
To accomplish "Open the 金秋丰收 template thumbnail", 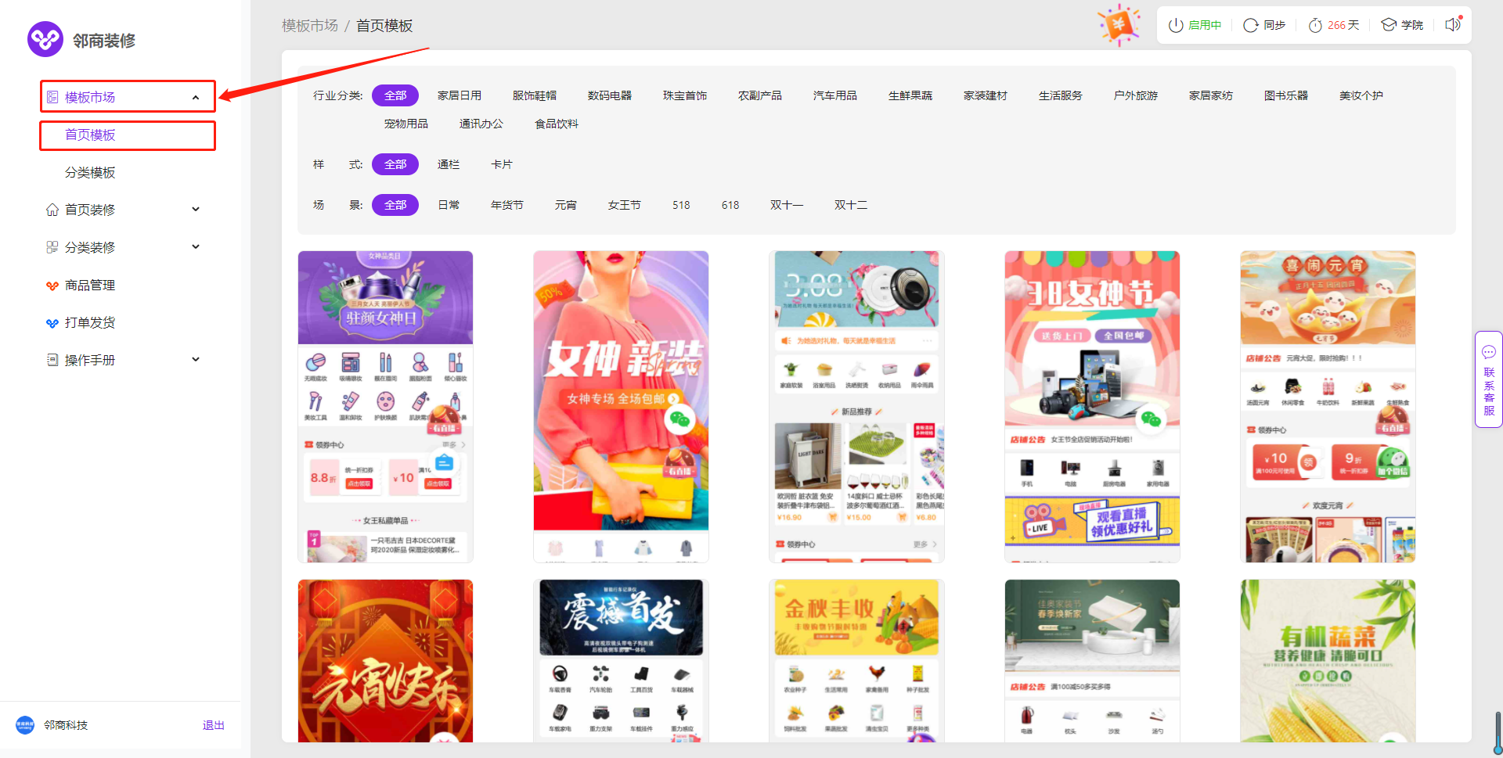I will pos(856,661).
